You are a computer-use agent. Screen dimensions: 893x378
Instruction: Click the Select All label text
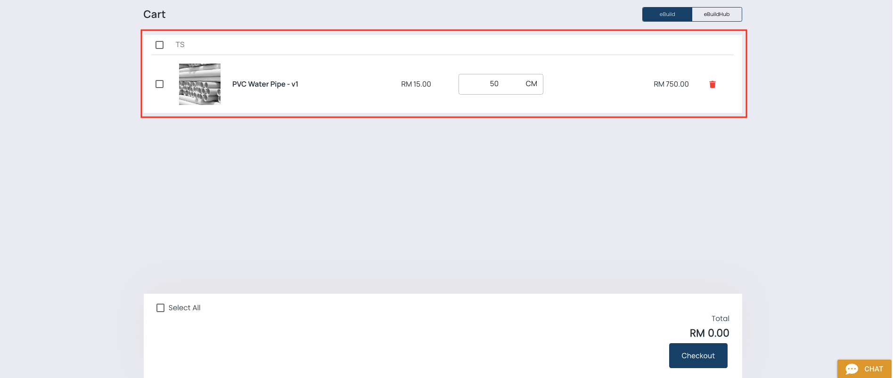coord(184,308)
